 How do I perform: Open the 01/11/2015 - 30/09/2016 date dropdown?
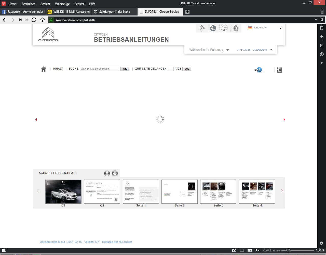click(x=255, y=50)
